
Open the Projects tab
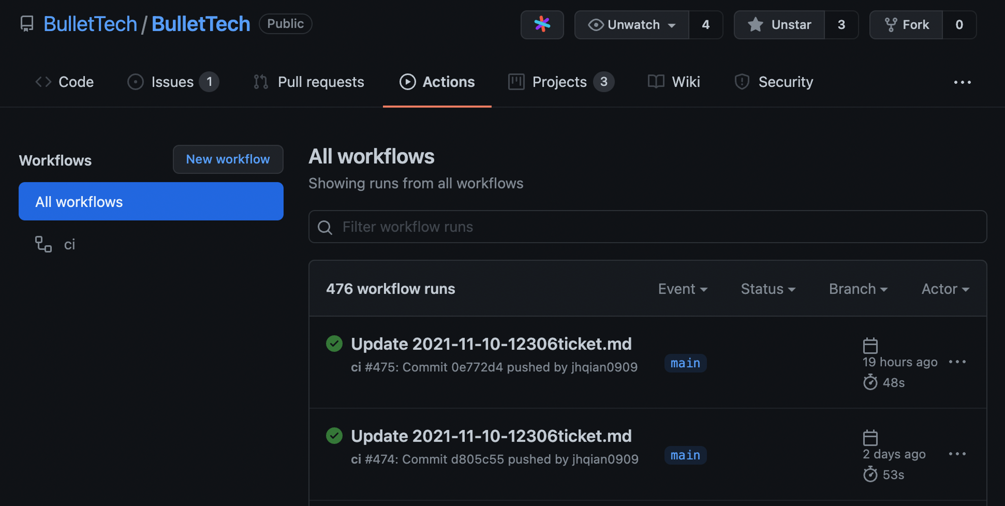click(x=561, y=82)
